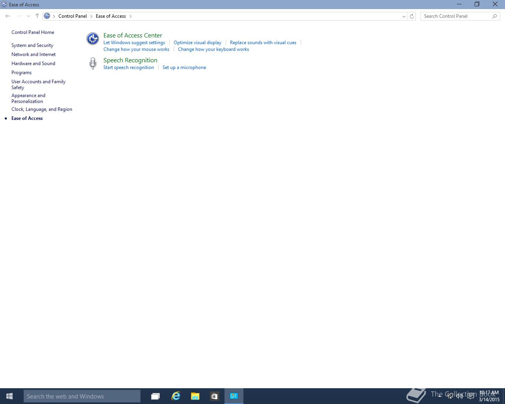The height and width of the screenshot is (404, 505).
Task: Open Appearance and Personalization
Action: click(x=28, y=98)
